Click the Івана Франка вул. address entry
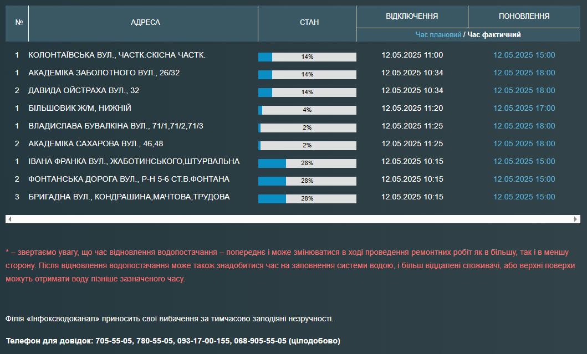Screen dimensions: 587x354 pos(134,161)
